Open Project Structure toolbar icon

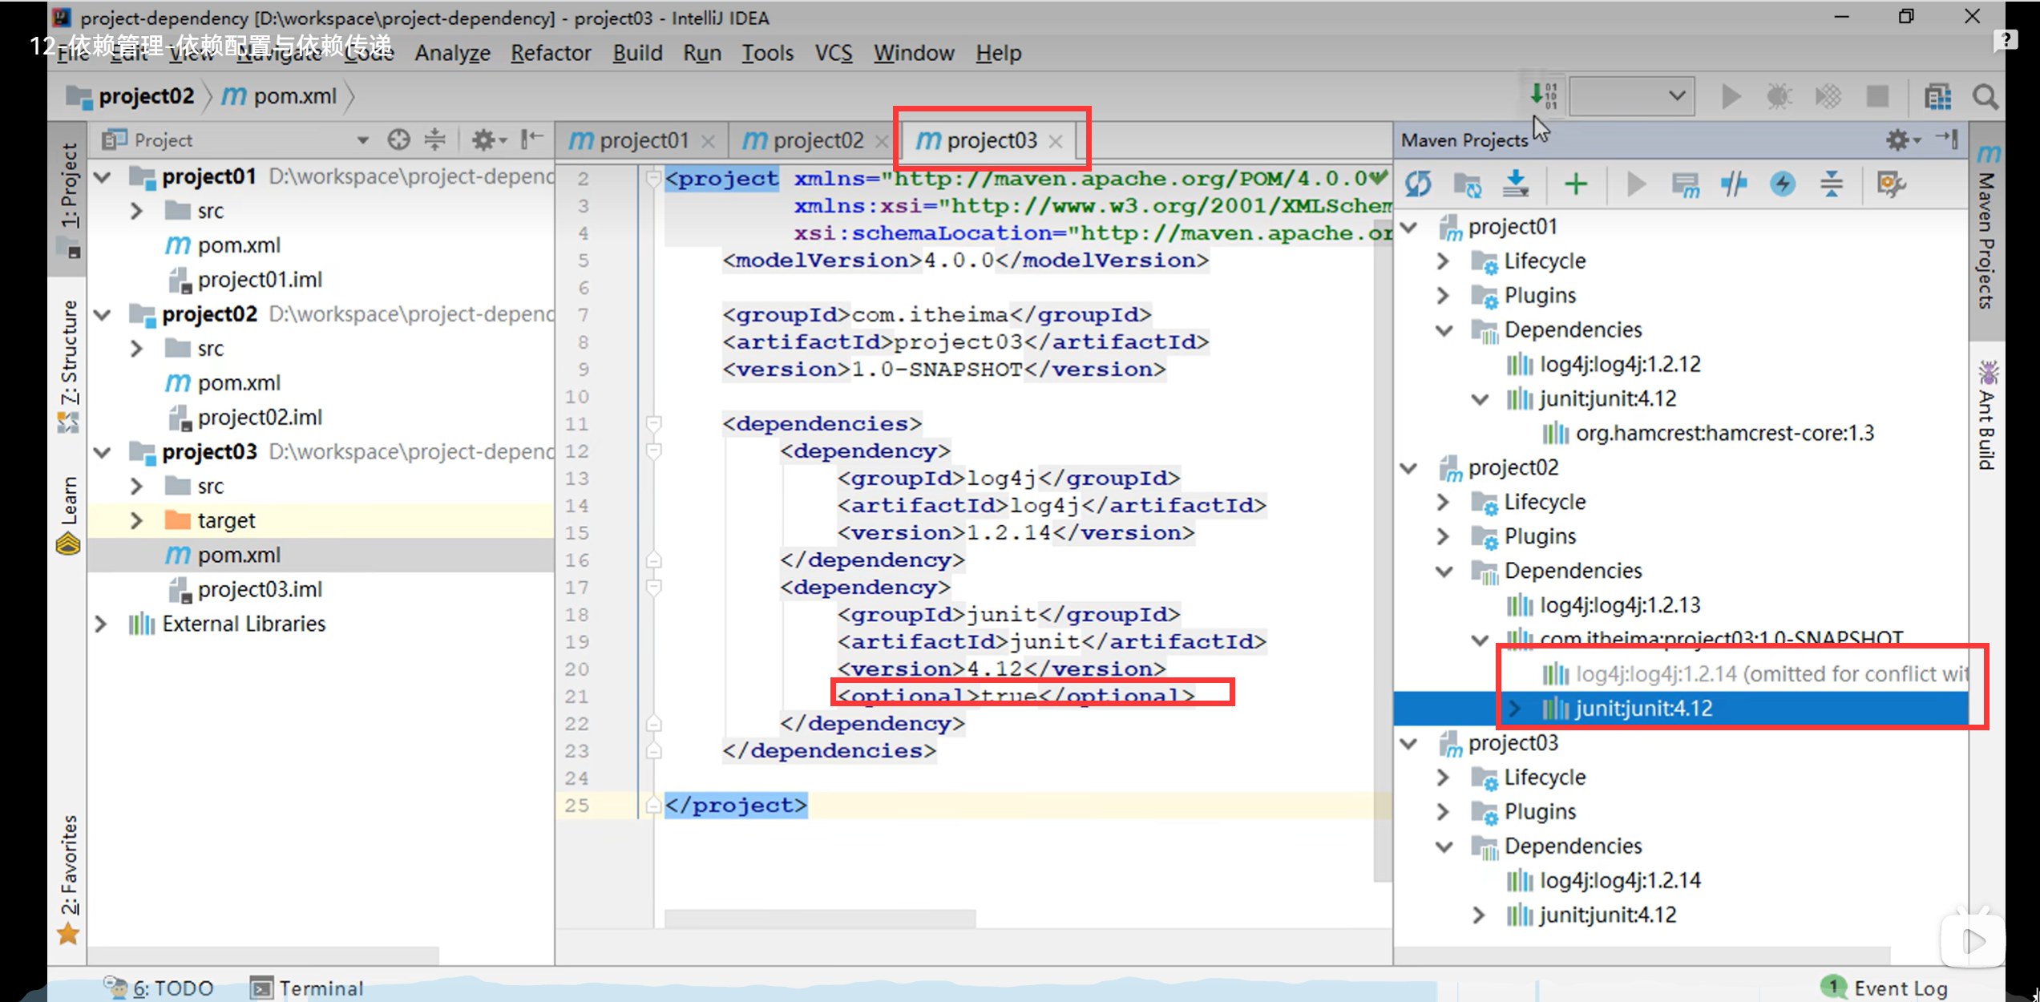[1937, 97]
